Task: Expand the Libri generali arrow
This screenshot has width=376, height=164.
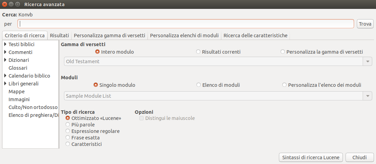Action: click(5, 84)
